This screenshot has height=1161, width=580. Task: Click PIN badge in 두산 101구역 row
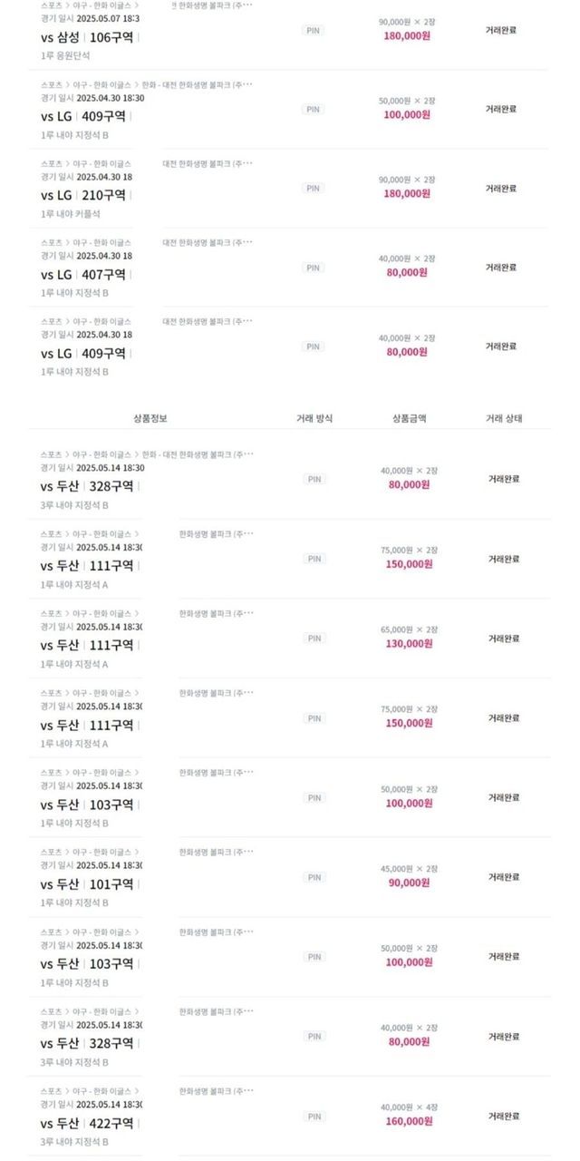[x=314, y=877]
